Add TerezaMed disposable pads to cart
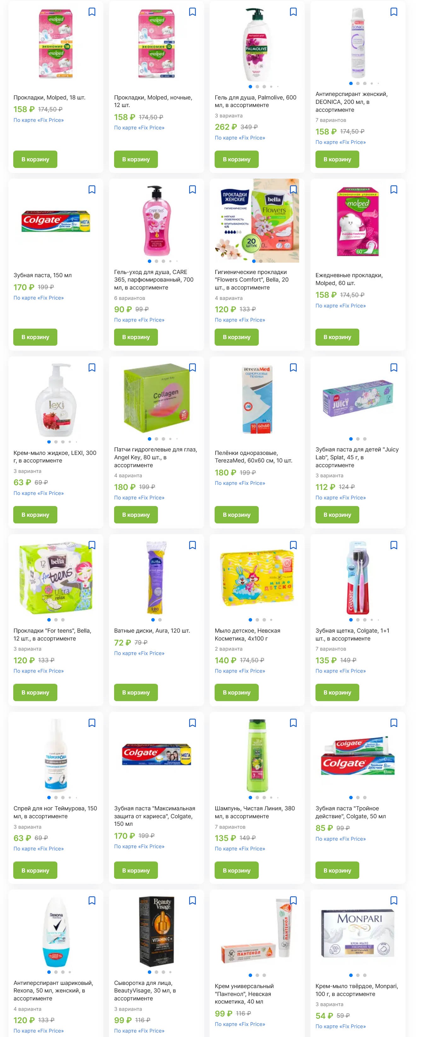This screenshot has width=422, height=1037. coord(237,515)
